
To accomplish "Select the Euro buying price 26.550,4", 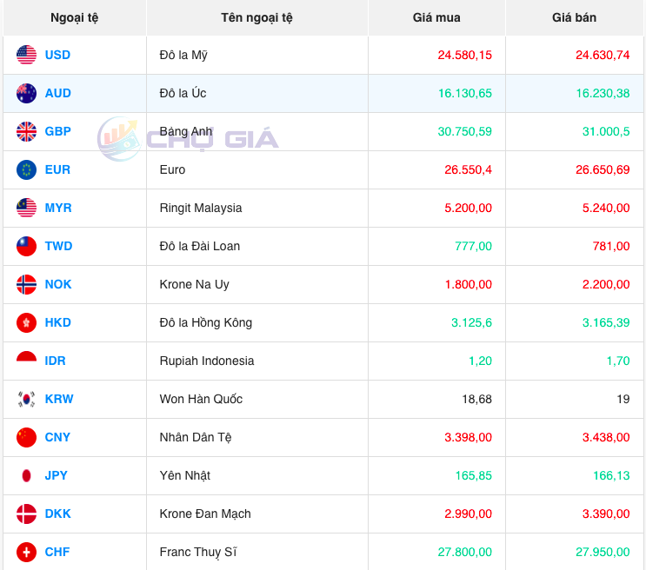I will point(468,169).
